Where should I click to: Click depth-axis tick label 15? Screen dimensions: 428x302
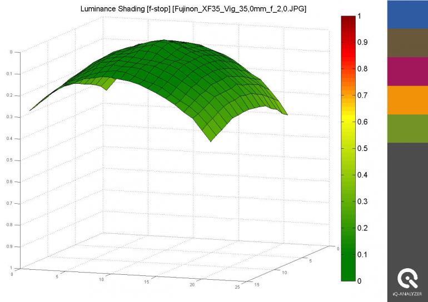coord(257,285)
